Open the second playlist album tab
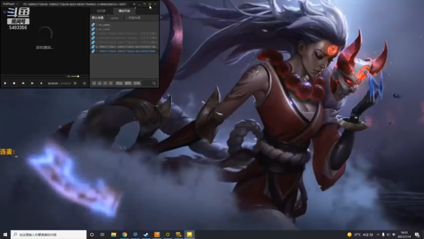The width and height of the screenshot is (424, 239). [x=115, y=18]
